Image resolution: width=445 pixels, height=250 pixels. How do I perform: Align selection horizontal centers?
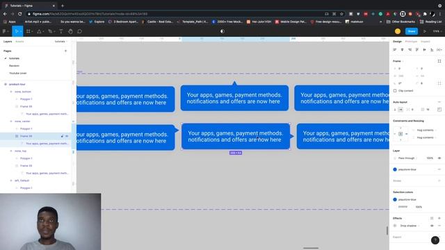(x=402, y=49)
